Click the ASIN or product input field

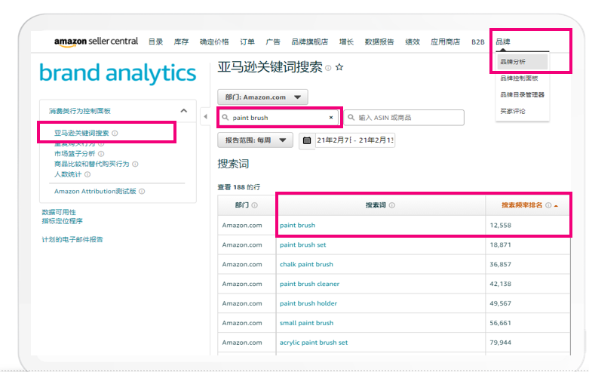coord(407,118)
